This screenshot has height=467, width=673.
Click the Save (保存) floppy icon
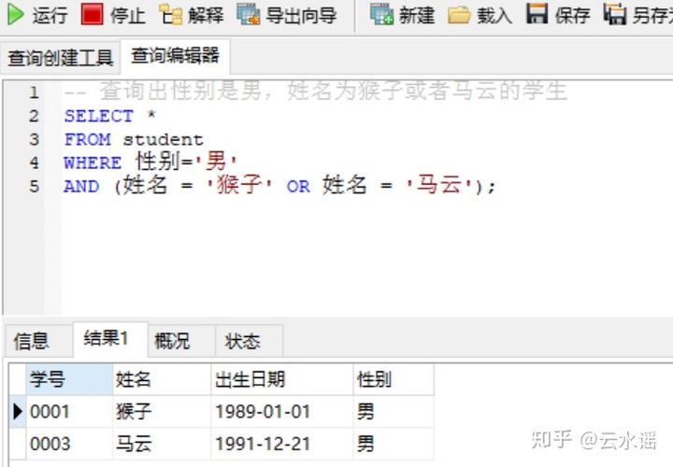click(537, 14)
